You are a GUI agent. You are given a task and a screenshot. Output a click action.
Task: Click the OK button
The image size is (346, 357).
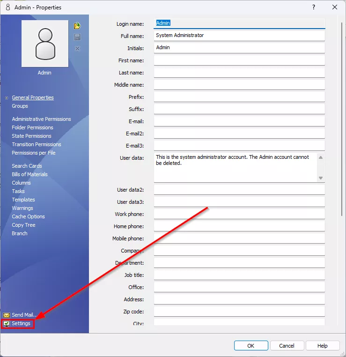[251, 346]
